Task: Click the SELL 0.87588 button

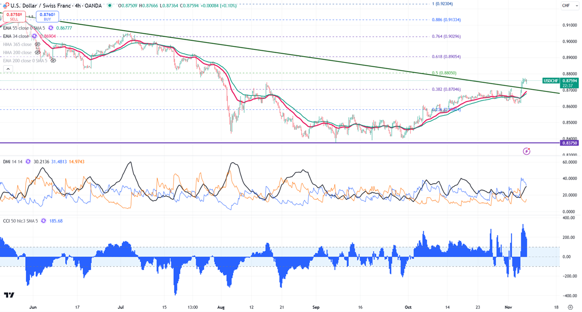Action: (x=14, y=17)
